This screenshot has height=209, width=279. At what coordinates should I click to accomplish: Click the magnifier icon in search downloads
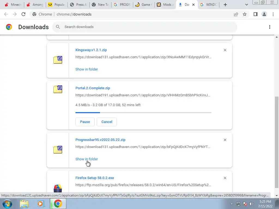[x=58, y=27]
